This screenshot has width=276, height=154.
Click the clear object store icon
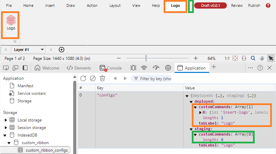pyautogui.click(x=92, y=78)
